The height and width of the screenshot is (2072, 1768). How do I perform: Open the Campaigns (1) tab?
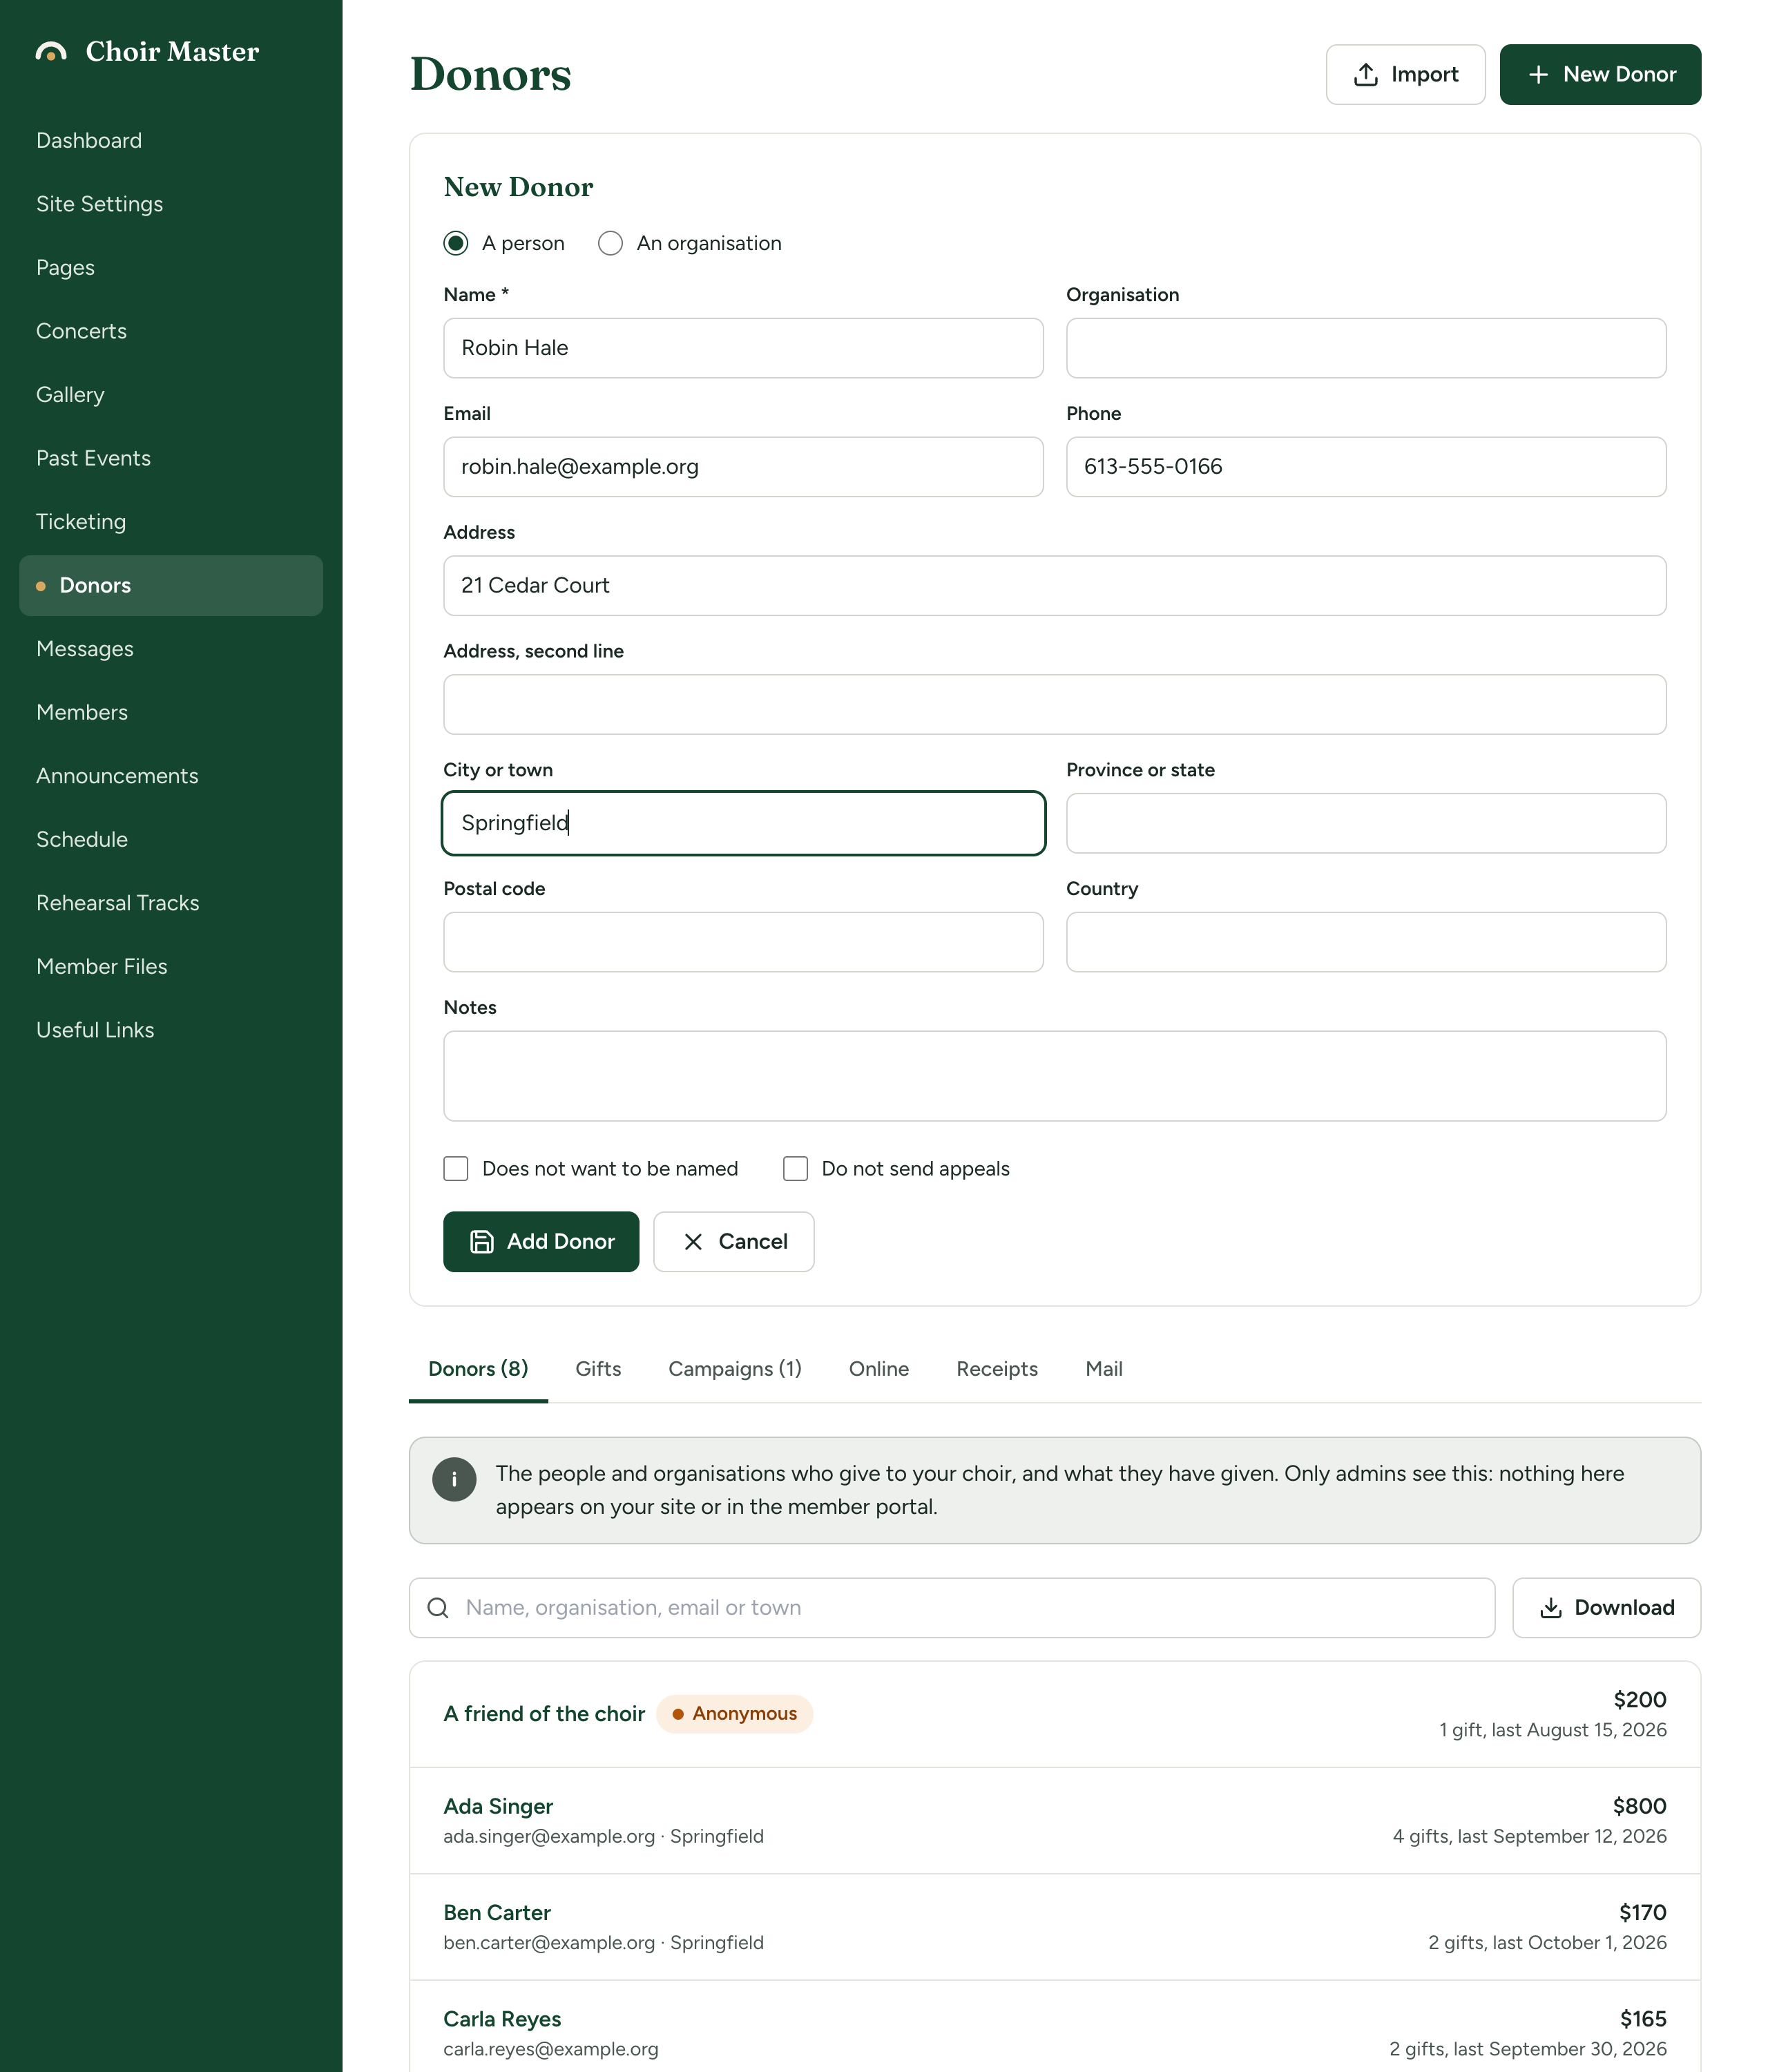click(x=735, y=1369)
